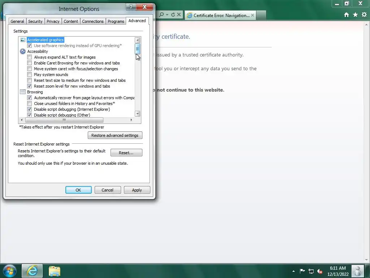Select the Accelerated graphics heading
The height and width of the screenshot is (278, 370).
(x=45, y=40)
